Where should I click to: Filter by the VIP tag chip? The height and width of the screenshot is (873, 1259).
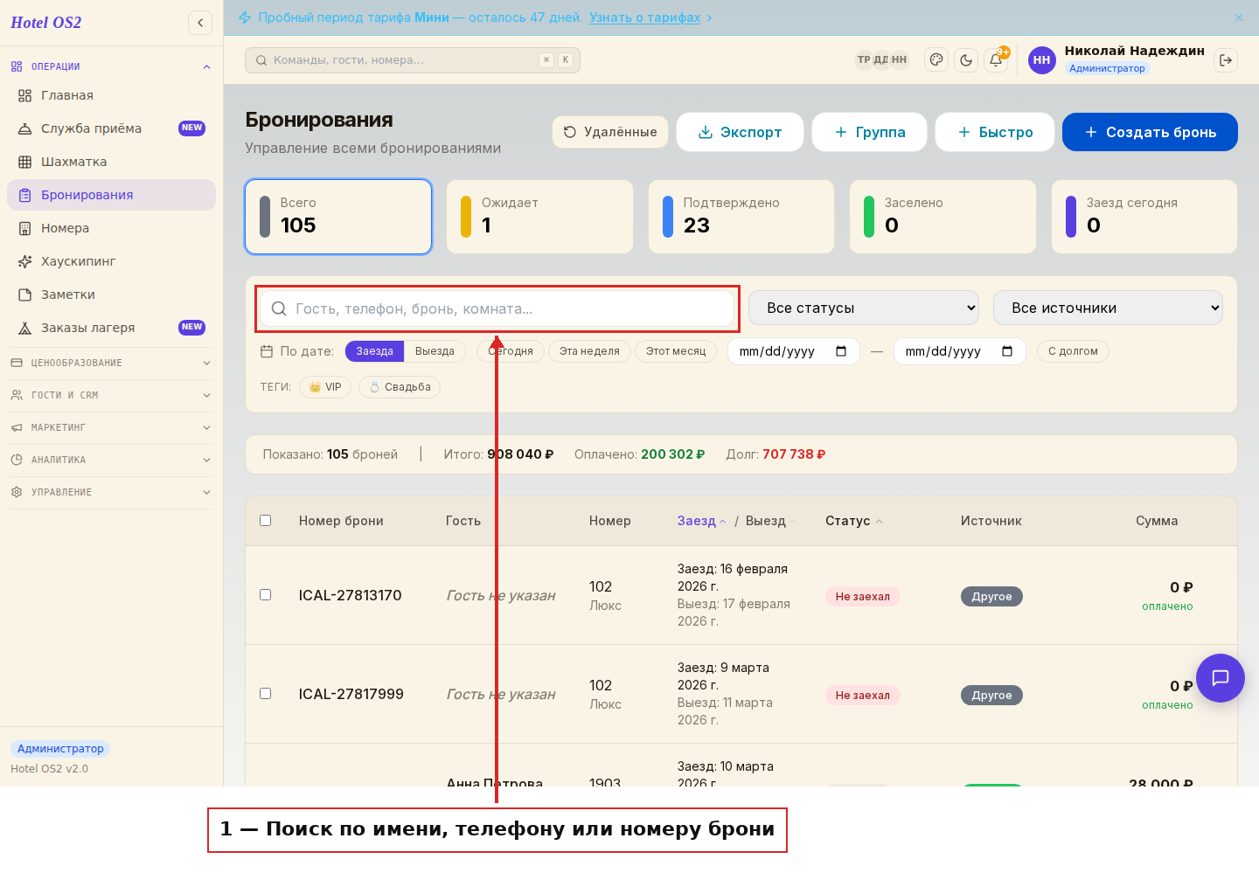pos(325,387)
